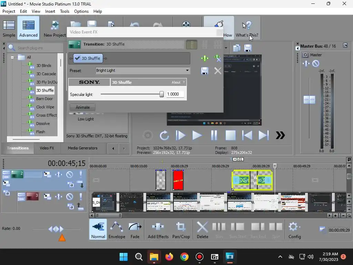
Task: Select the Normal edit tool
Action: tap(98, 229)
